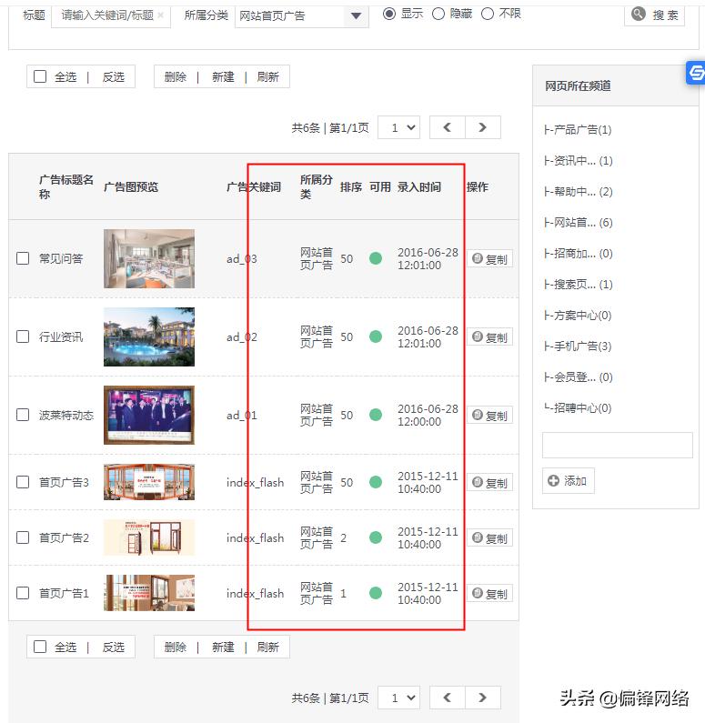Image resolution: width=705 pixels, height=723 pixels.
Task: Click the bottom 刷新 button
Action: 267,648
